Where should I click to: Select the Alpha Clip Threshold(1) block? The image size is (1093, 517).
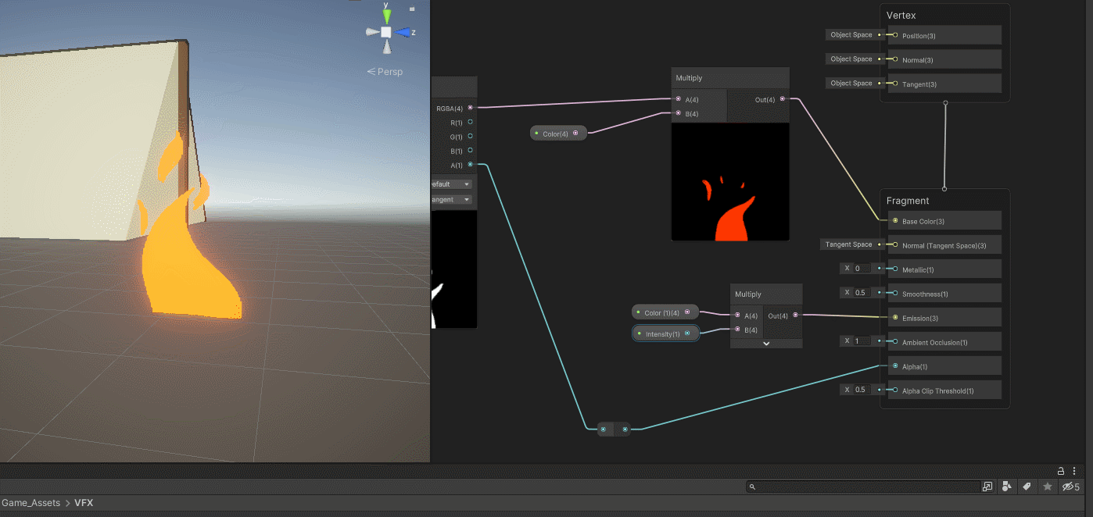coord(944,390)
